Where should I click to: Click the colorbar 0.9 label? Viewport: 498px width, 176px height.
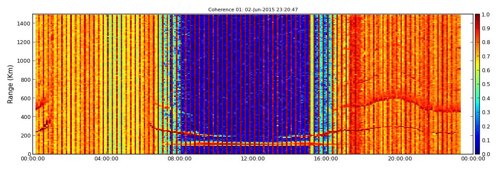point(485,29)
